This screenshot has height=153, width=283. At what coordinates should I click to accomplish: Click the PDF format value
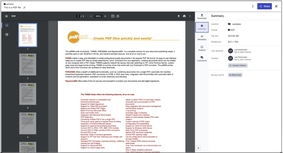231,30
